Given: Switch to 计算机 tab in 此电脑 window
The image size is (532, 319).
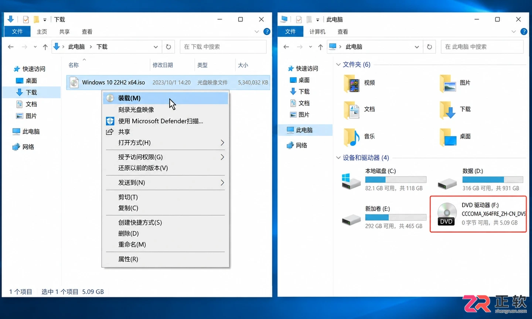Looking at the screenshot, I should 317,32.
